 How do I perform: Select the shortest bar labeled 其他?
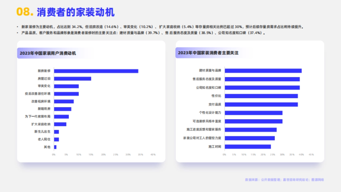coord(55,147)
